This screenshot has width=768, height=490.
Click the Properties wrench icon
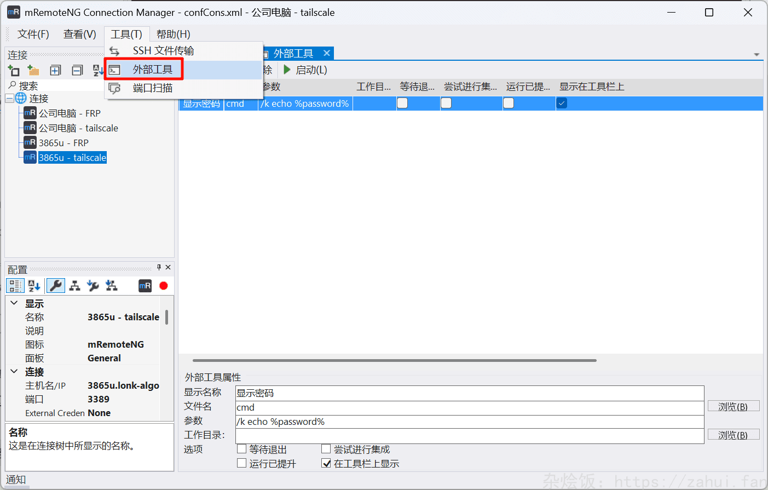click(x=55, y=286)
